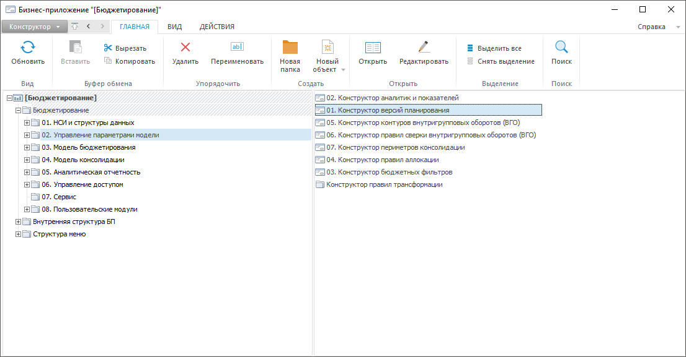
Task: Select 04. Конструктор правил аллокации item
Action: pos(382,160)
